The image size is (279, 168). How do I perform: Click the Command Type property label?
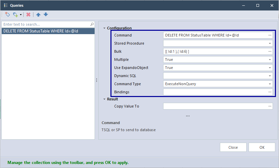(x=127, y=84)
